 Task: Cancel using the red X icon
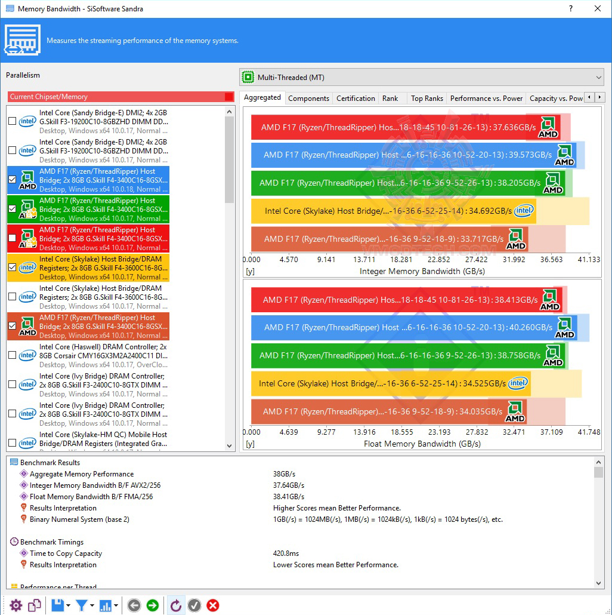(x=213, y=605)
